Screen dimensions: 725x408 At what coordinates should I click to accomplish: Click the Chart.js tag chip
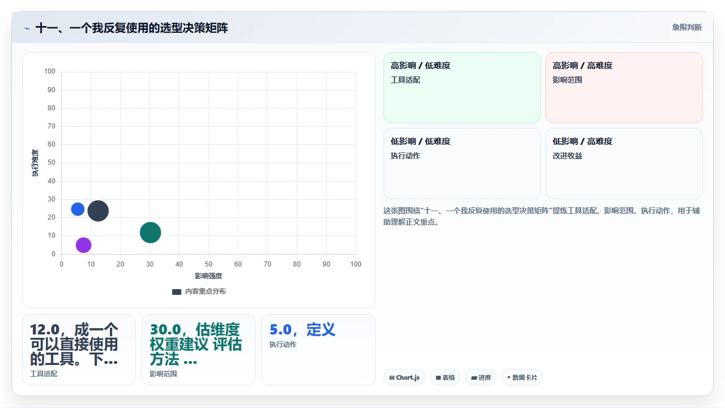pyautogui.click(x=404, y=377)
